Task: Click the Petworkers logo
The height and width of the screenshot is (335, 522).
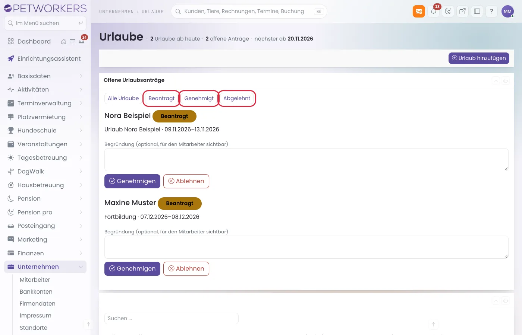Action: coord(45,8)
